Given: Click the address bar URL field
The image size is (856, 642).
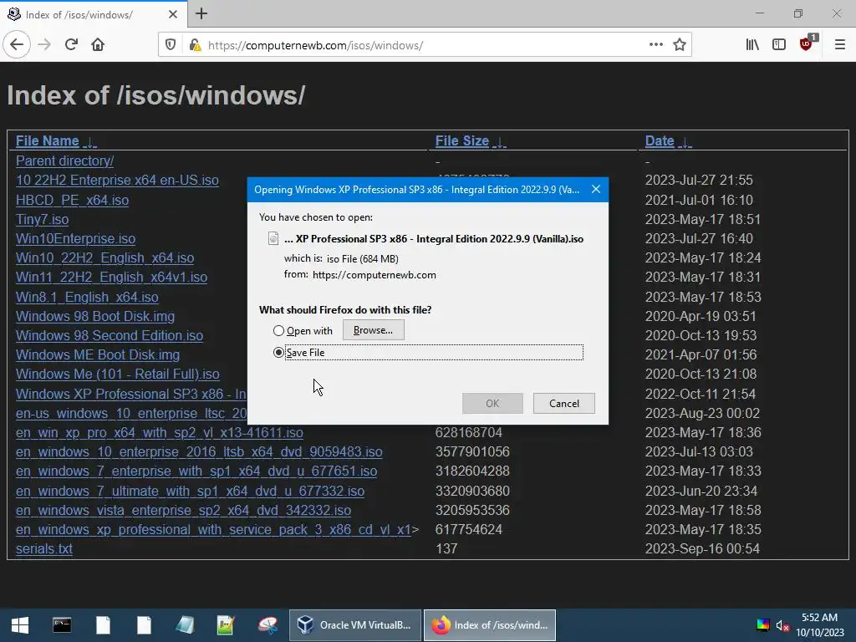Looking at the screenshot, I should tap(423, 45).
